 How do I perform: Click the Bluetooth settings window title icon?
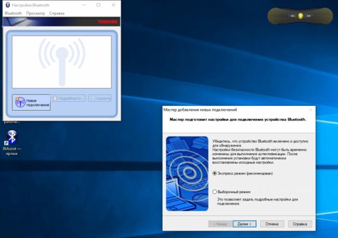[7, 5]
